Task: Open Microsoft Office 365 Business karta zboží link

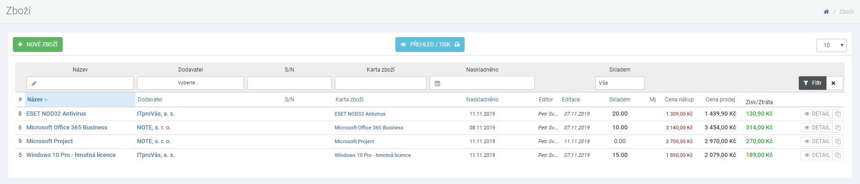Action: [x=369, y=128]
